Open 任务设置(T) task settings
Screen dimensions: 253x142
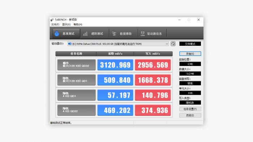[190, 109]
